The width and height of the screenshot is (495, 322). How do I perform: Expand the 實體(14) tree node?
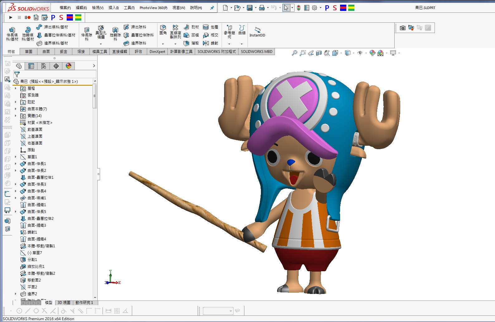(16, 116)
